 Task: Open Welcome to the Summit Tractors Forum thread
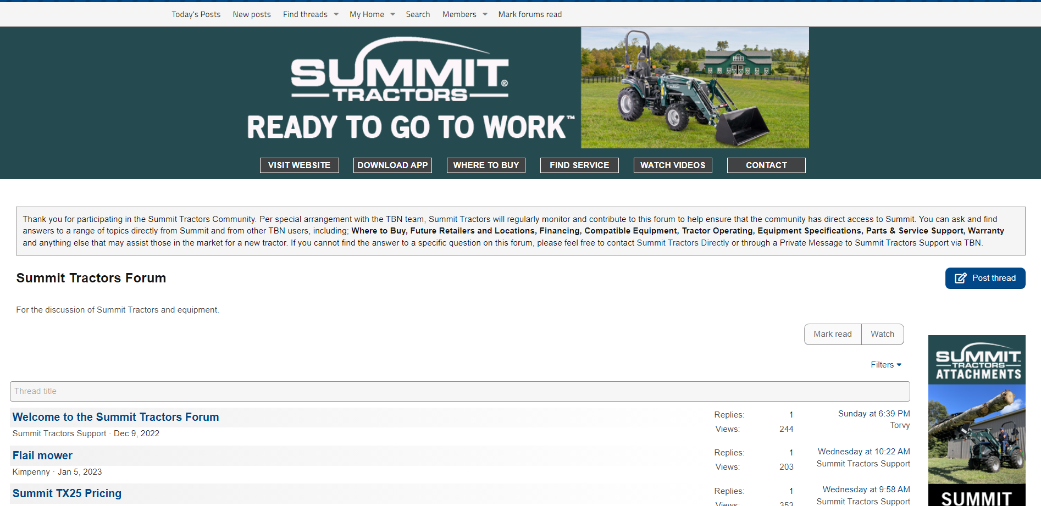pos(115,417)
